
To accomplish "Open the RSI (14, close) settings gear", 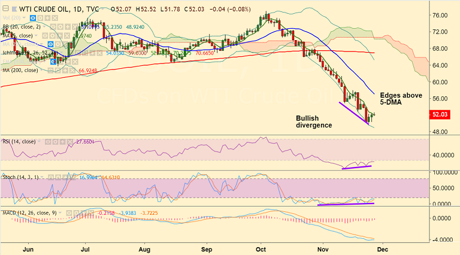I will click(x=56, y=142).
